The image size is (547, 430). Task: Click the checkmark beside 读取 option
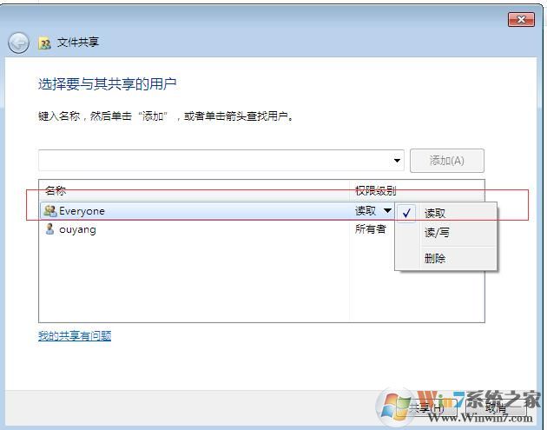(x=406, y=213)
